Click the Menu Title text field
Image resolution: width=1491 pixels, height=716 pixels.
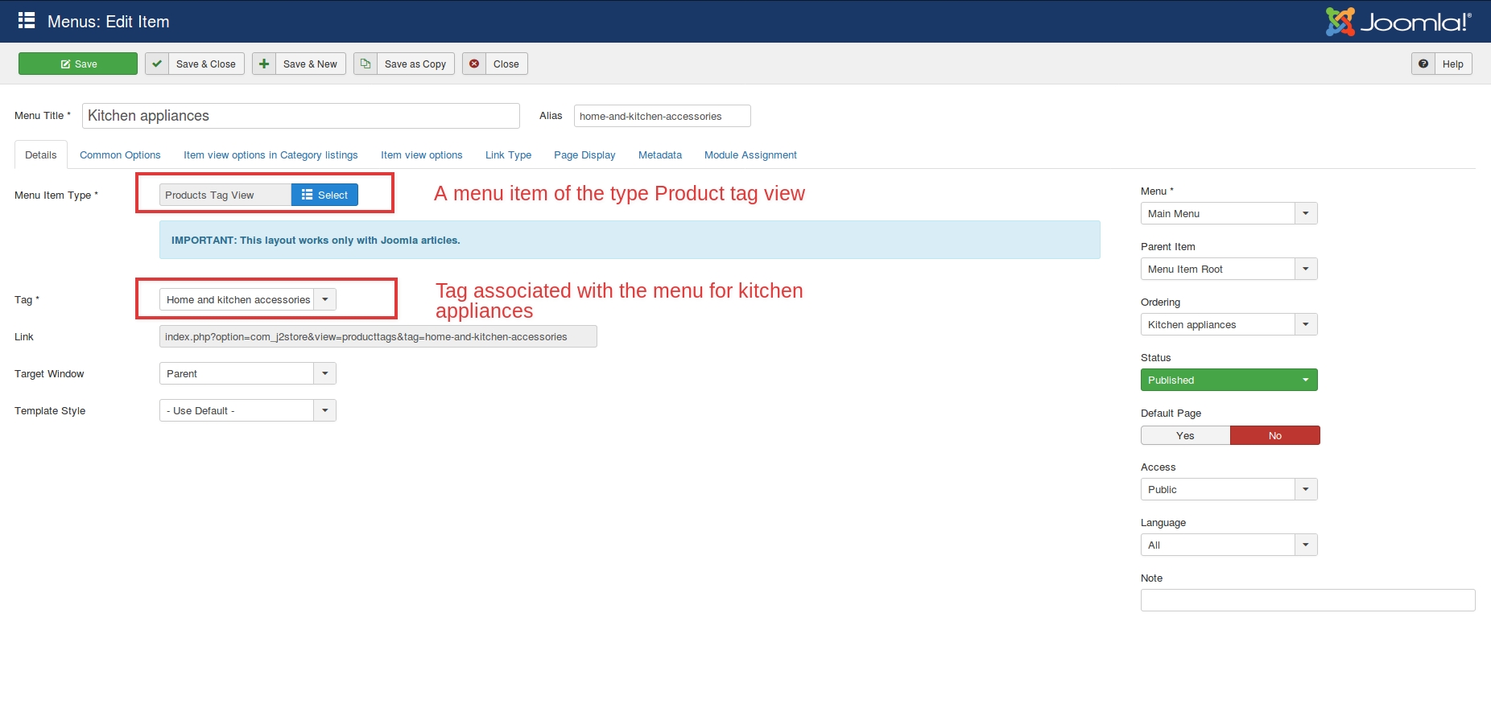point(300,116)
